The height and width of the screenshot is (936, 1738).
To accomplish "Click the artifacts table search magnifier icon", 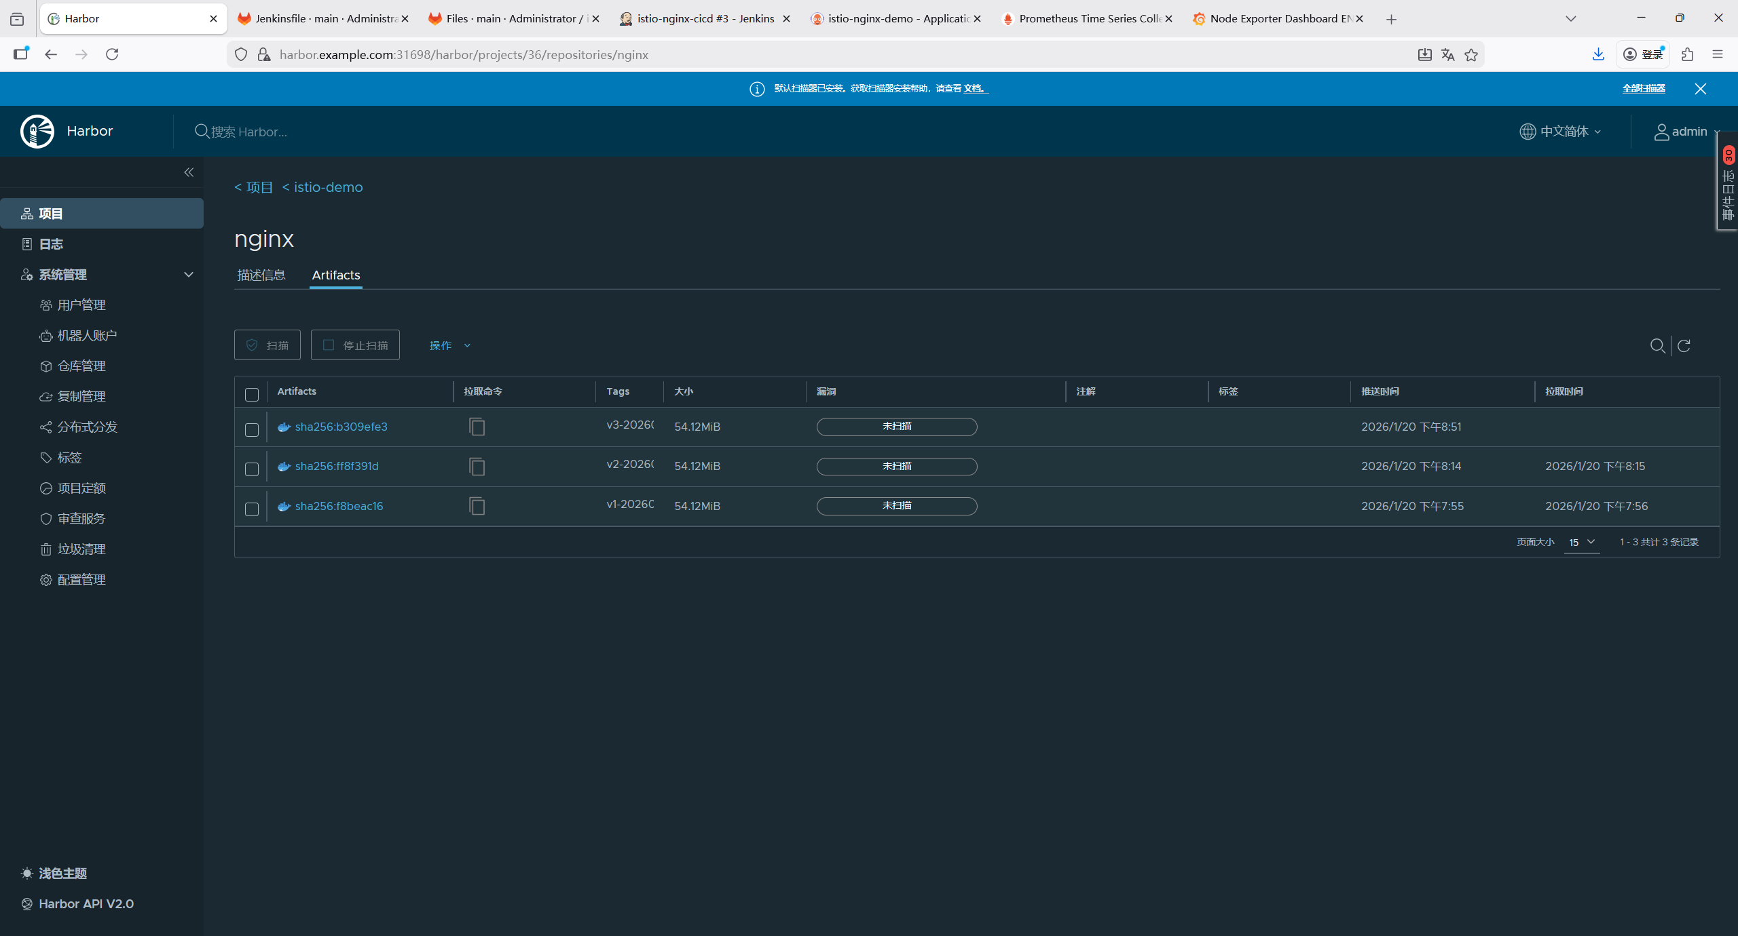I will click(1657, 346).
